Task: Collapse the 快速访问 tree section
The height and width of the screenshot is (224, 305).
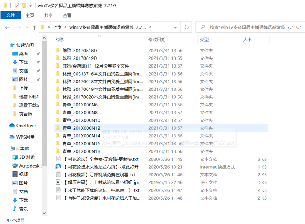Action: 6,45
